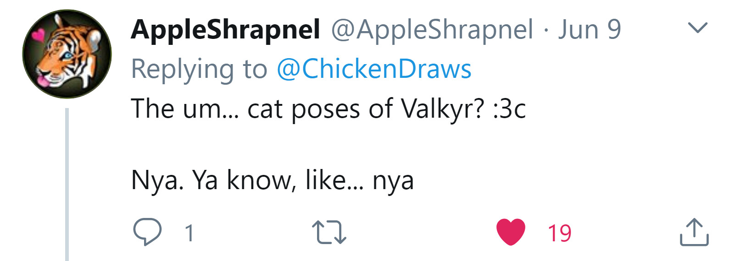The image size is (735, 261).
Task: Click the Jun 9 timestamp
Action: [x=589, y=30]
